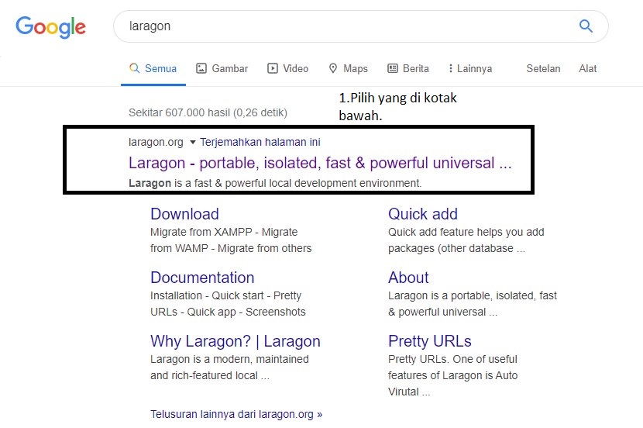Open the Download sitelink
Screen dimensions: 643x428
pos(184,214)
